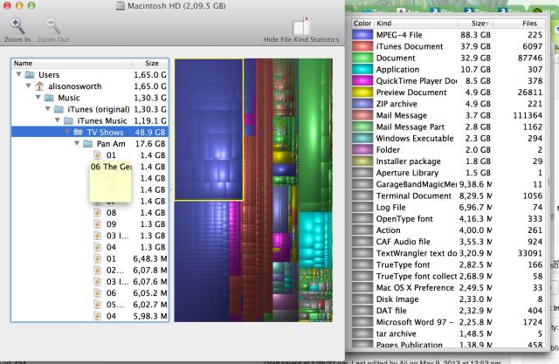The image size is (559, 364).
Task: Select the Windows Executable kind row
Action: point(448,138)
